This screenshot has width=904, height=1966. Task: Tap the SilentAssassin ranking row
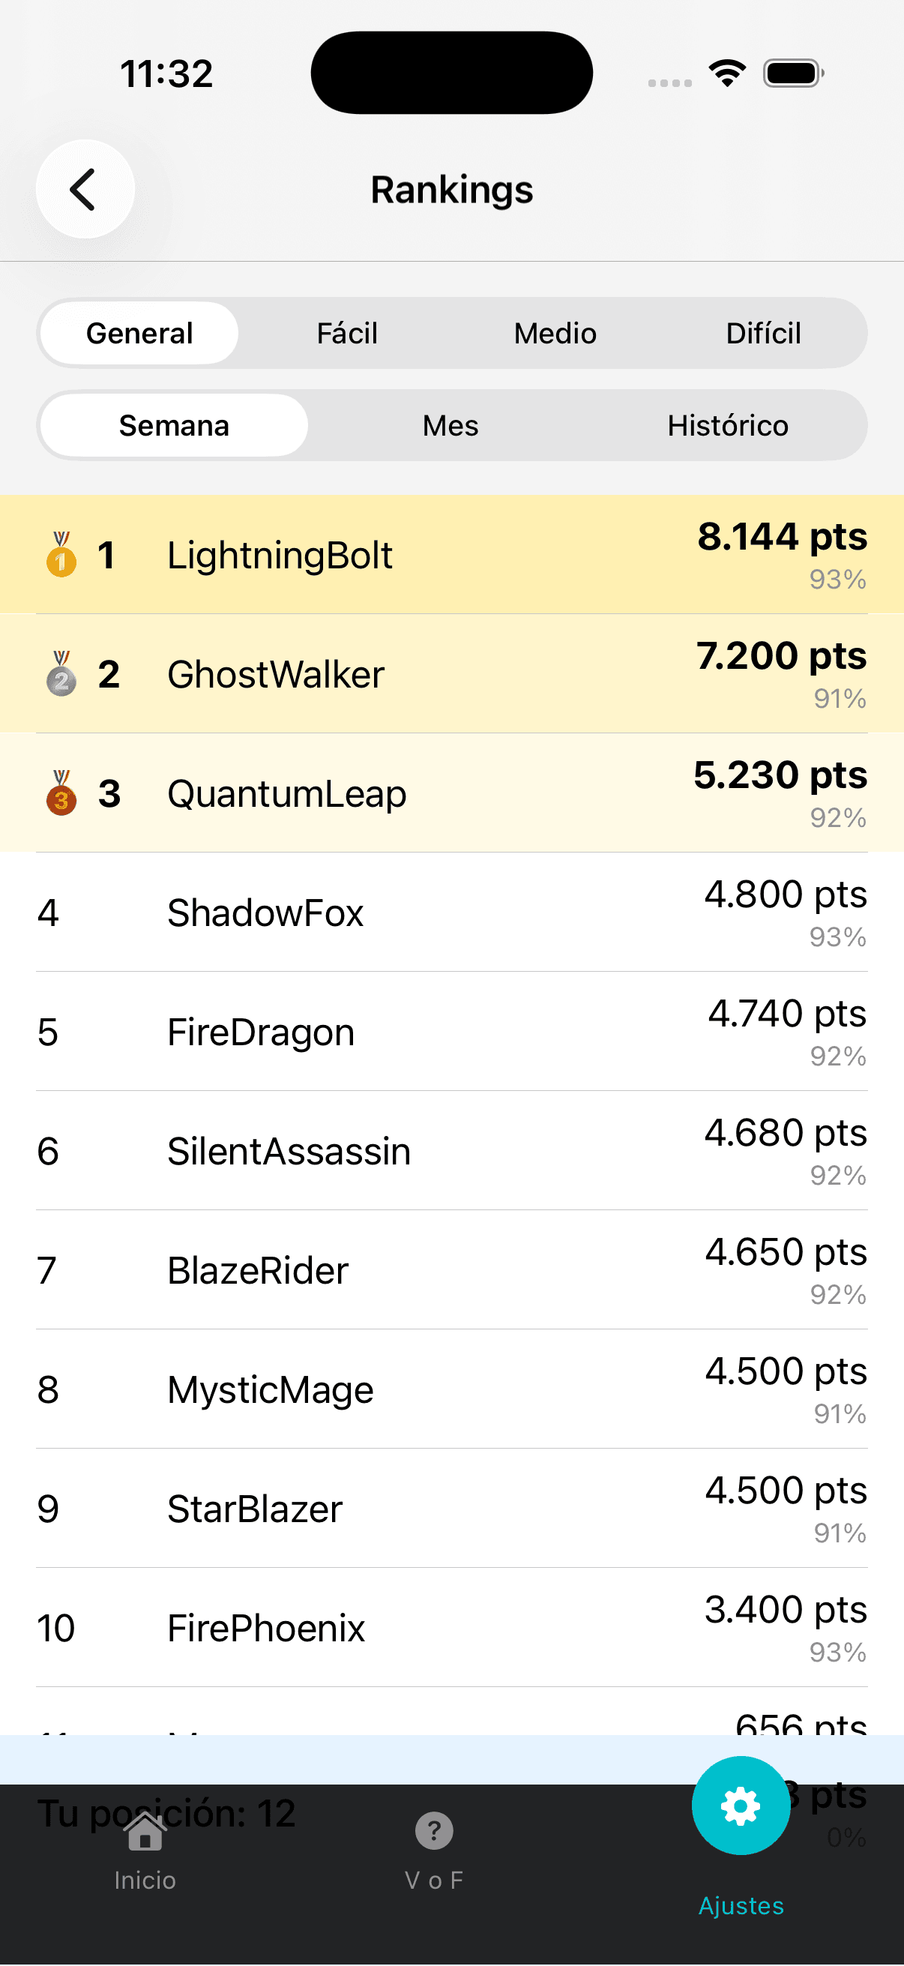tap(451, 1151)
